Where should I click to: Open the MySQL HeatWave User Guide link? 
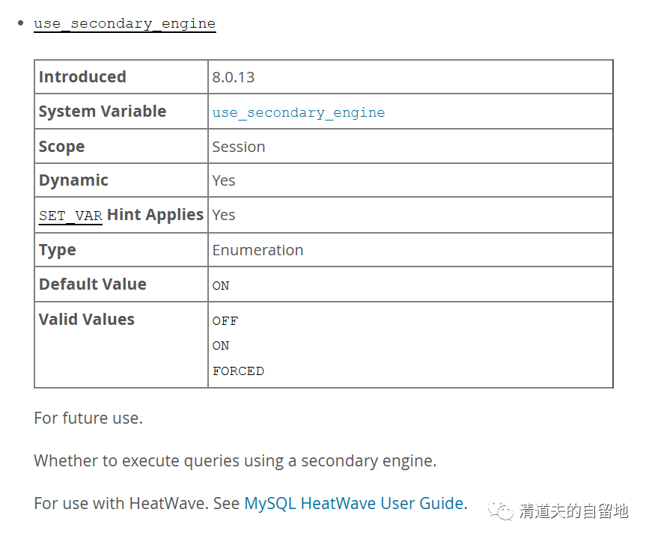pos(353,503)
